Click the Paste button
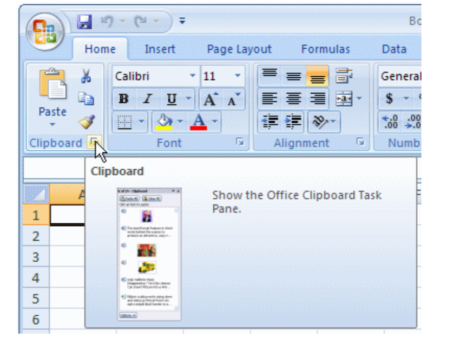474x352 pixels. coord(52,97)
